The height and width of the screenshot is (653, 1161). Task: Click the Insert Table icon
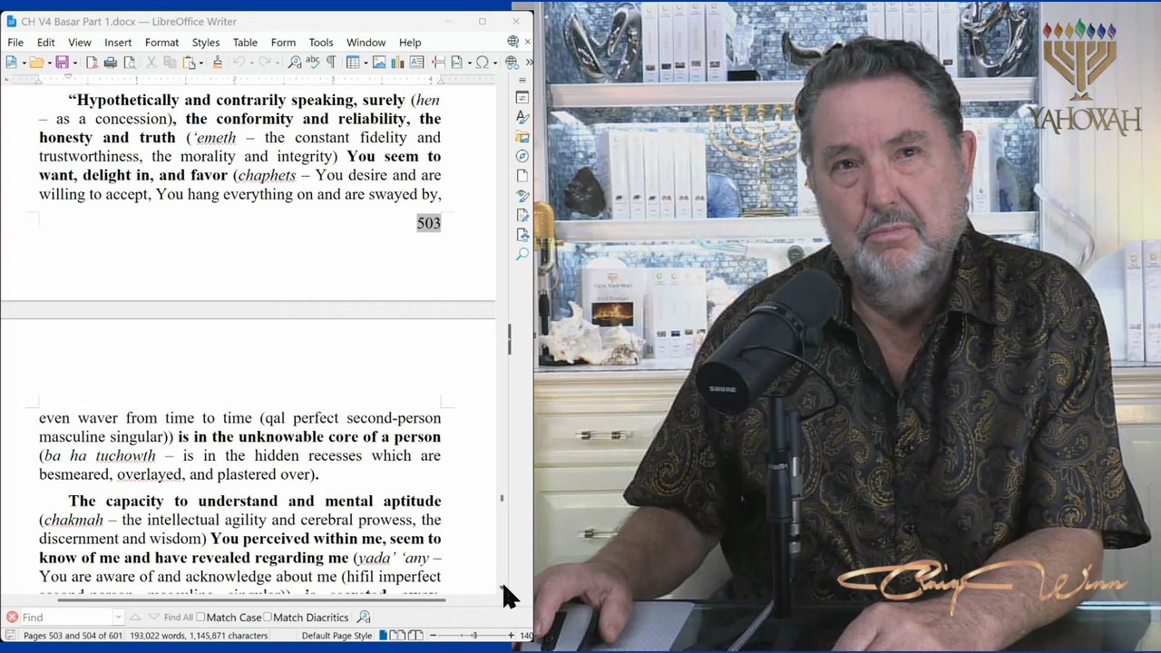tap(353, 63)
